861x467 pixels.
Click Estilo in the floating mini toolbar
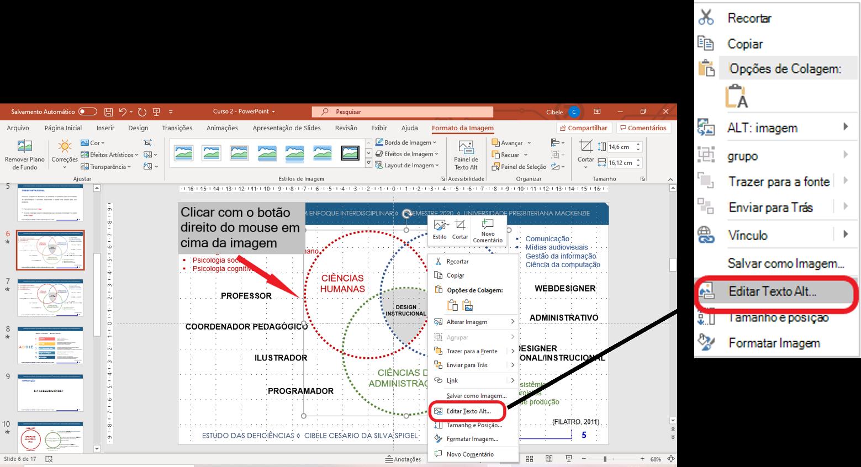(x=440, y=230)
